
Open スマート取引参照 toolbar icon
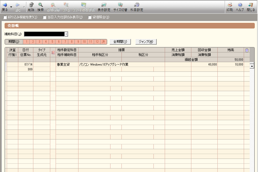click(x=84, y=5)
